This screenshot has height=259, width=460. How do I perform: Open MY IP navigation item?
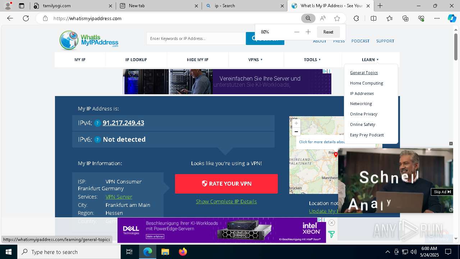80,60
